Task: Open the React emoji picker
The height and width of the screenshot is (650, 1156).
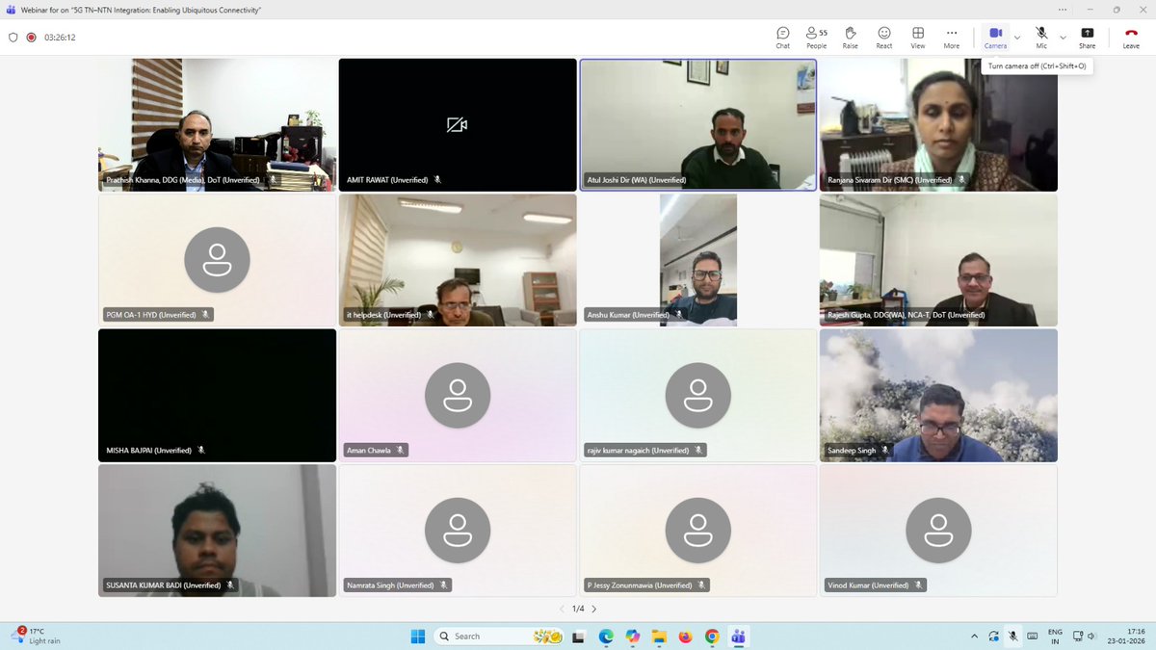Action: click(883, 37)
